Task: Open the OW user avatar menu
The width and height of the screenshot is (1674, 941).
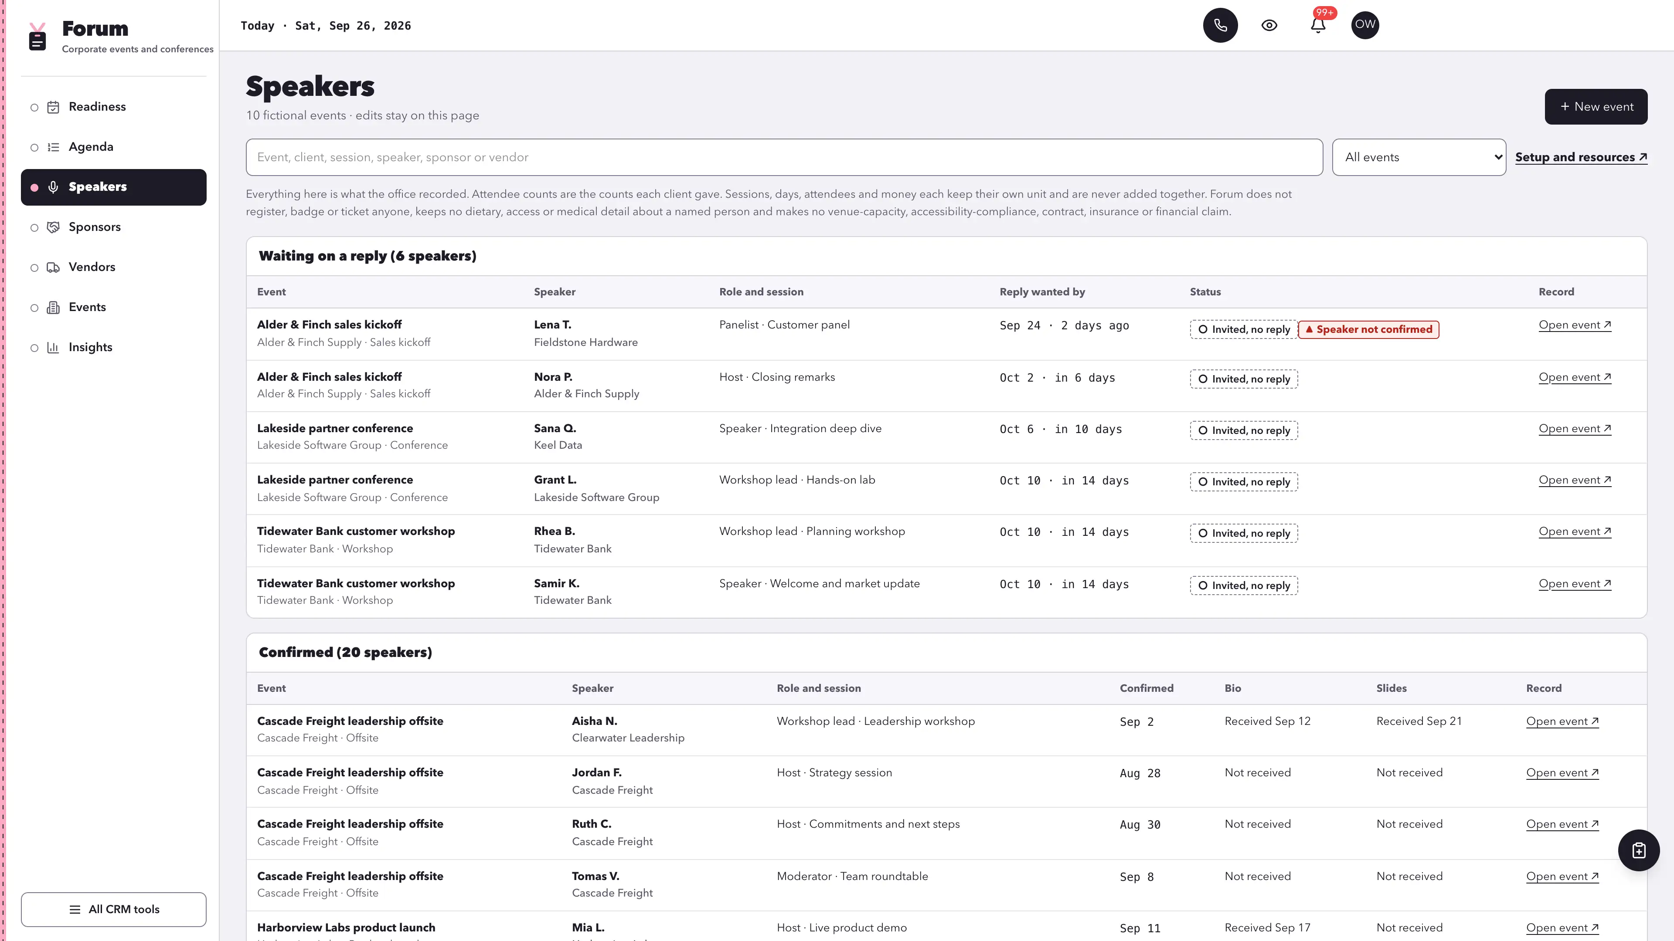Action: coord(1364,25)
